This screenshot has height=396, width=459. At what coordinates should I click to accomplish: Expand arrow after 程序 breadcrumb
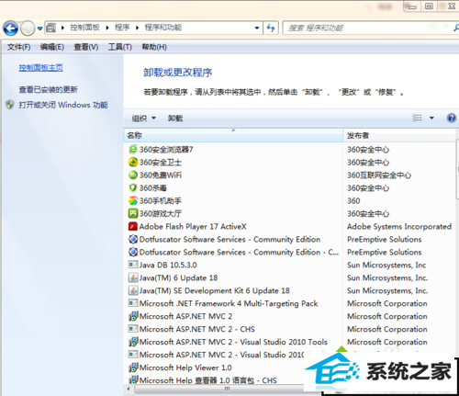coord(138,28)
